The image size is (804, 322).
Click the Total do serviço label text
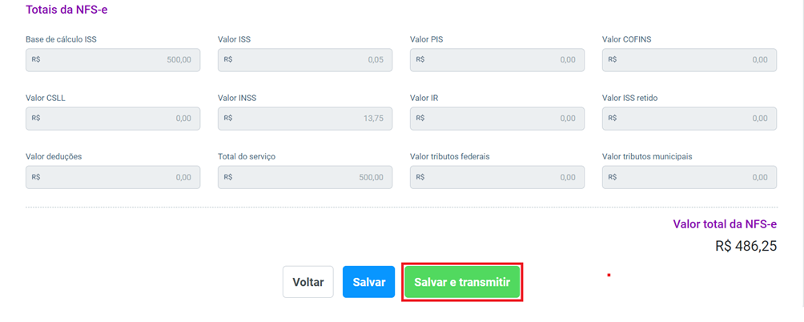coord(247,156)
